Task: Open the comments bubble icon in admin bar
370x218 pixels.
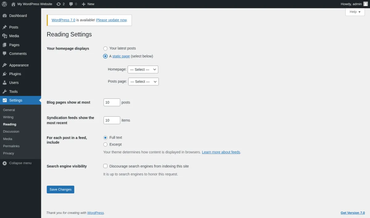Action: pos(71,4)
